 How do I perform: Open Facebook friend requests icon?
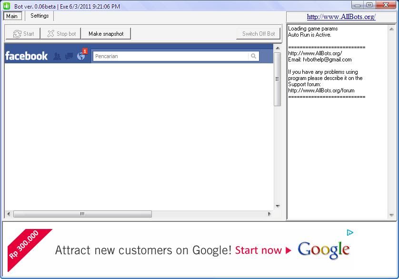(x=57, y=56)
